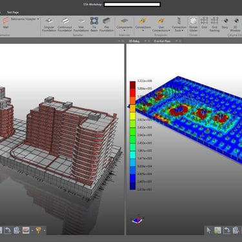This screenshot has width=242, height=242.
Task: Expand the Components dropdown
Action: coord(125,25)
